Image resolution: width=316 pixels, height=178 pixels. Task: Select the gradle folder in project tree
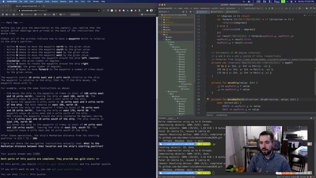point(167,30)
